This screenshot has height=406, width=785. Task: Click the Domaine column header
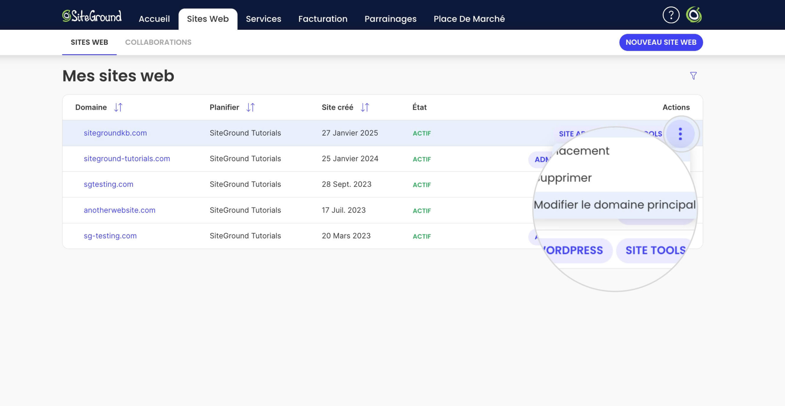pyautogui.click(x=91, y=107)
